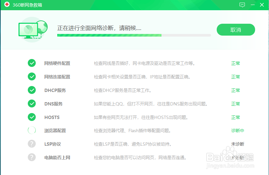Click the green check icon beside HOSTS

[x=32, y=117]
